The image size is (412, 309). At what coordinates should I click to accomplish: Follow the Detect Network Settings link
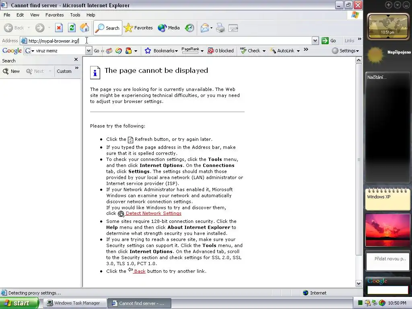[x=153, y=213]
